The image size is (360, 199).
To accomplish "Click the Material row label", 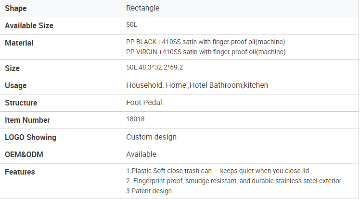I will 19,43.
